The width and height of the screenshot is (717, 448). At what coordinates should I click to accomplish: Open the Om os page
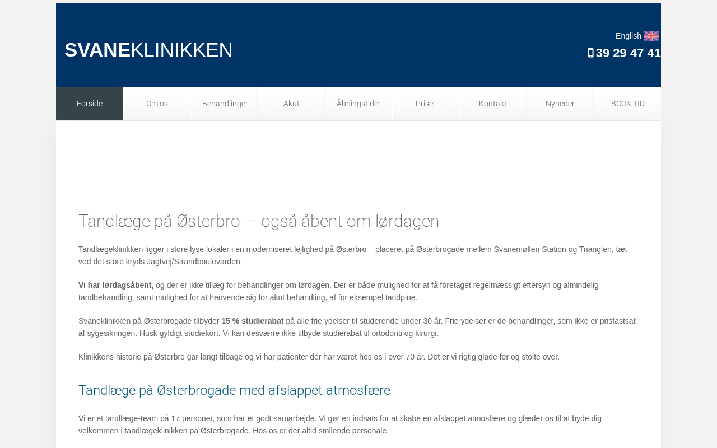[x=157, y=104]
